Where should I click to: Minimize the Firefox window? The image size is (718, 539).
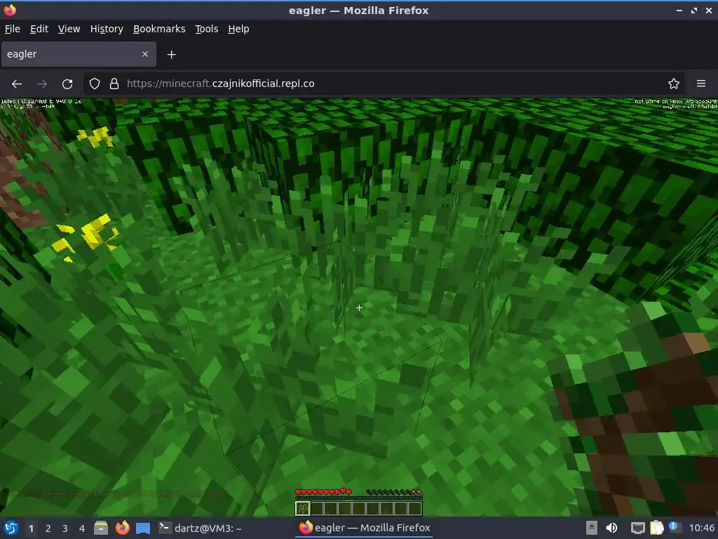(679, 10)
